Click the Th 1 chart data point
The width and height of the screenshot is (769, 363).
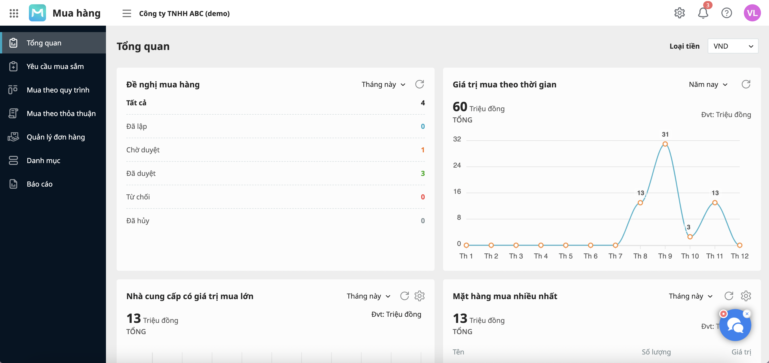coord(466,245)
